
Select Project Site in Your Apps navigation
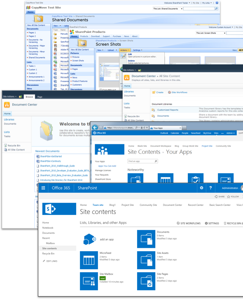point(207,146)
